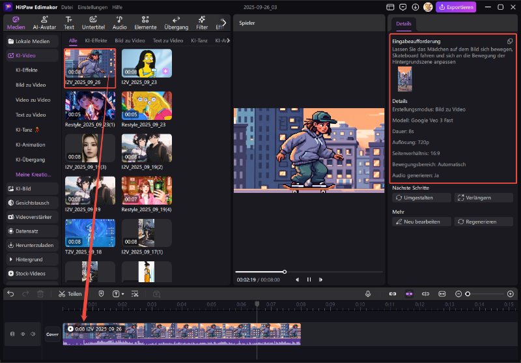The width and height of the screenshot is (521, 363).
Task: Click the Exportieren button
Action: [x=456, y=7]
